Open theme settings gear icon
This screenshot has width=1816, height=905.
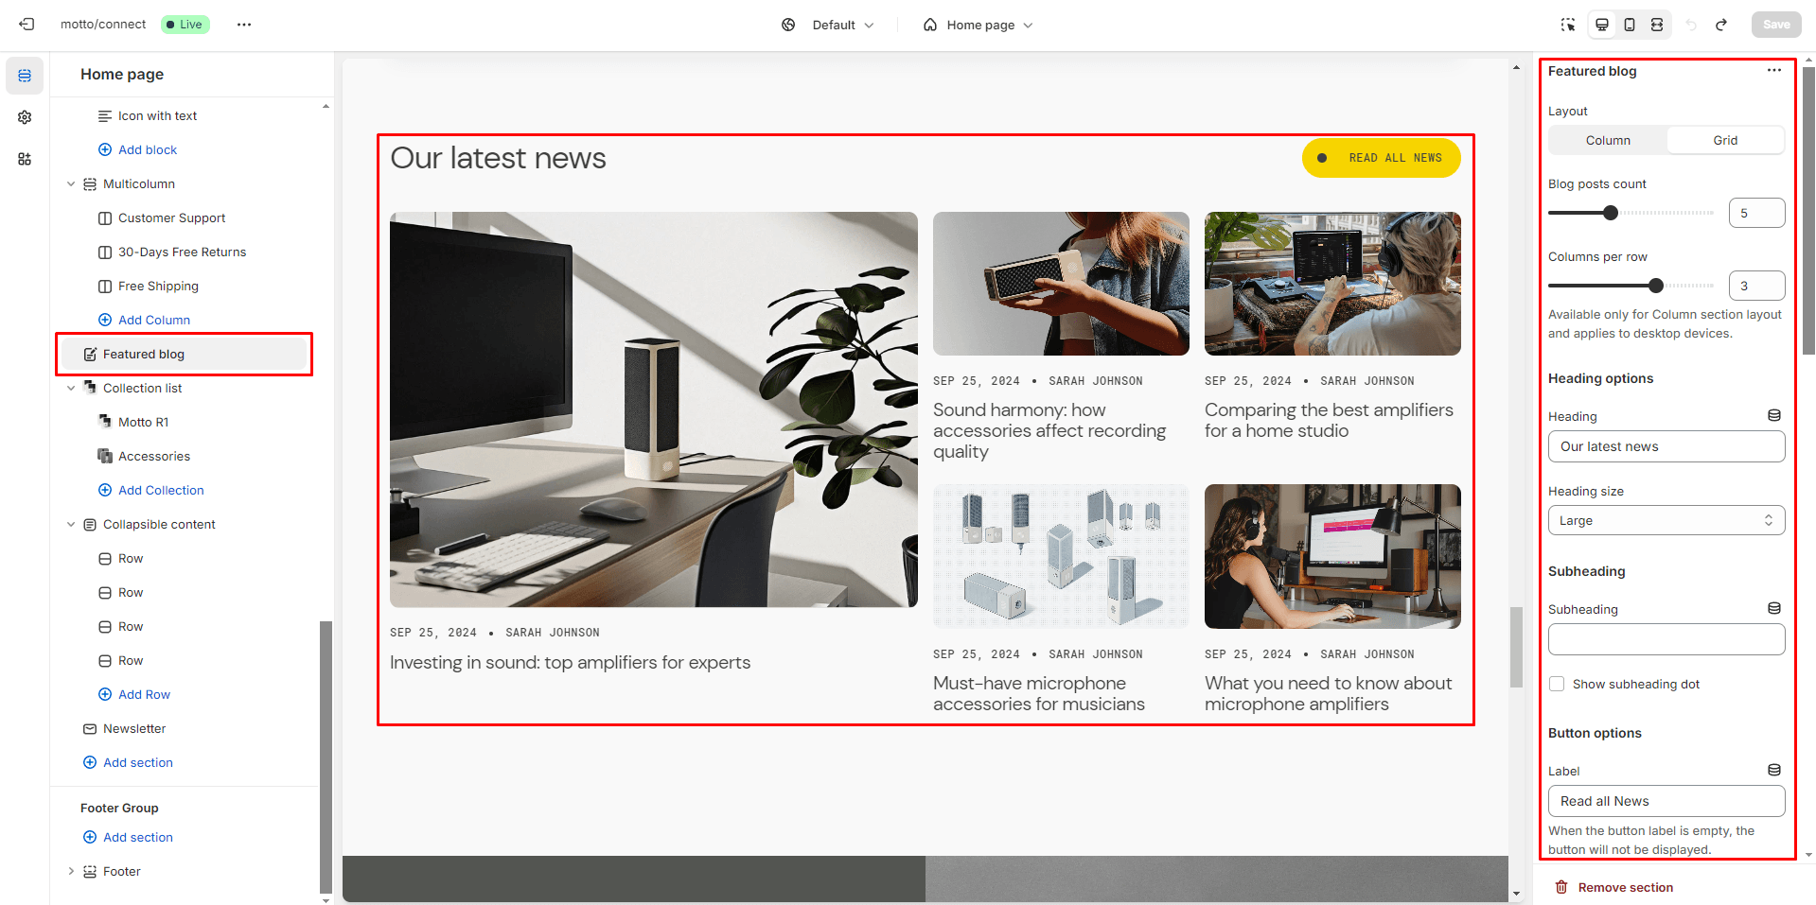coord(25,117)
